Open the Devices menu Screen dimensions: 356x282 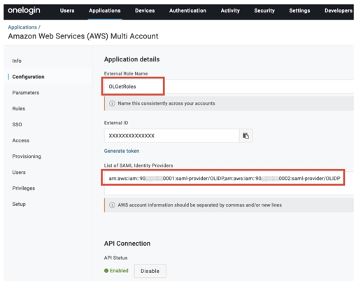click(145, 10)
